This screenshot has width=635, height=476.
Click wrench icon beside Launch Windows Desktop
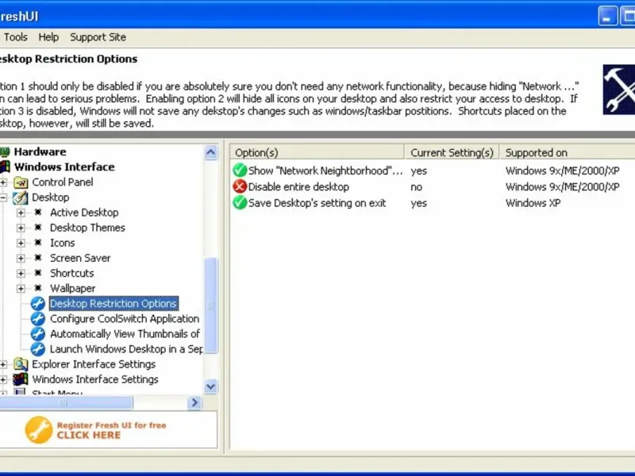coord(38,349)
